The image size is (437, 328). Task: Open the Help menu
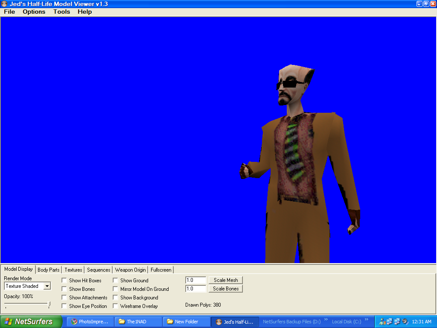tap(85, 12)
